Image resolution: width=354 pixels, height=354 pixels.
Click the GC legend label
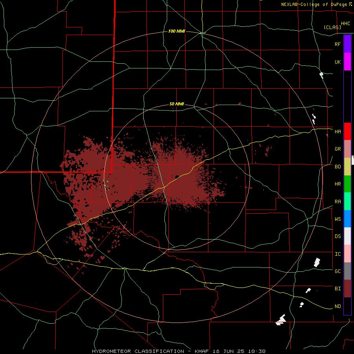pos(337,271)
